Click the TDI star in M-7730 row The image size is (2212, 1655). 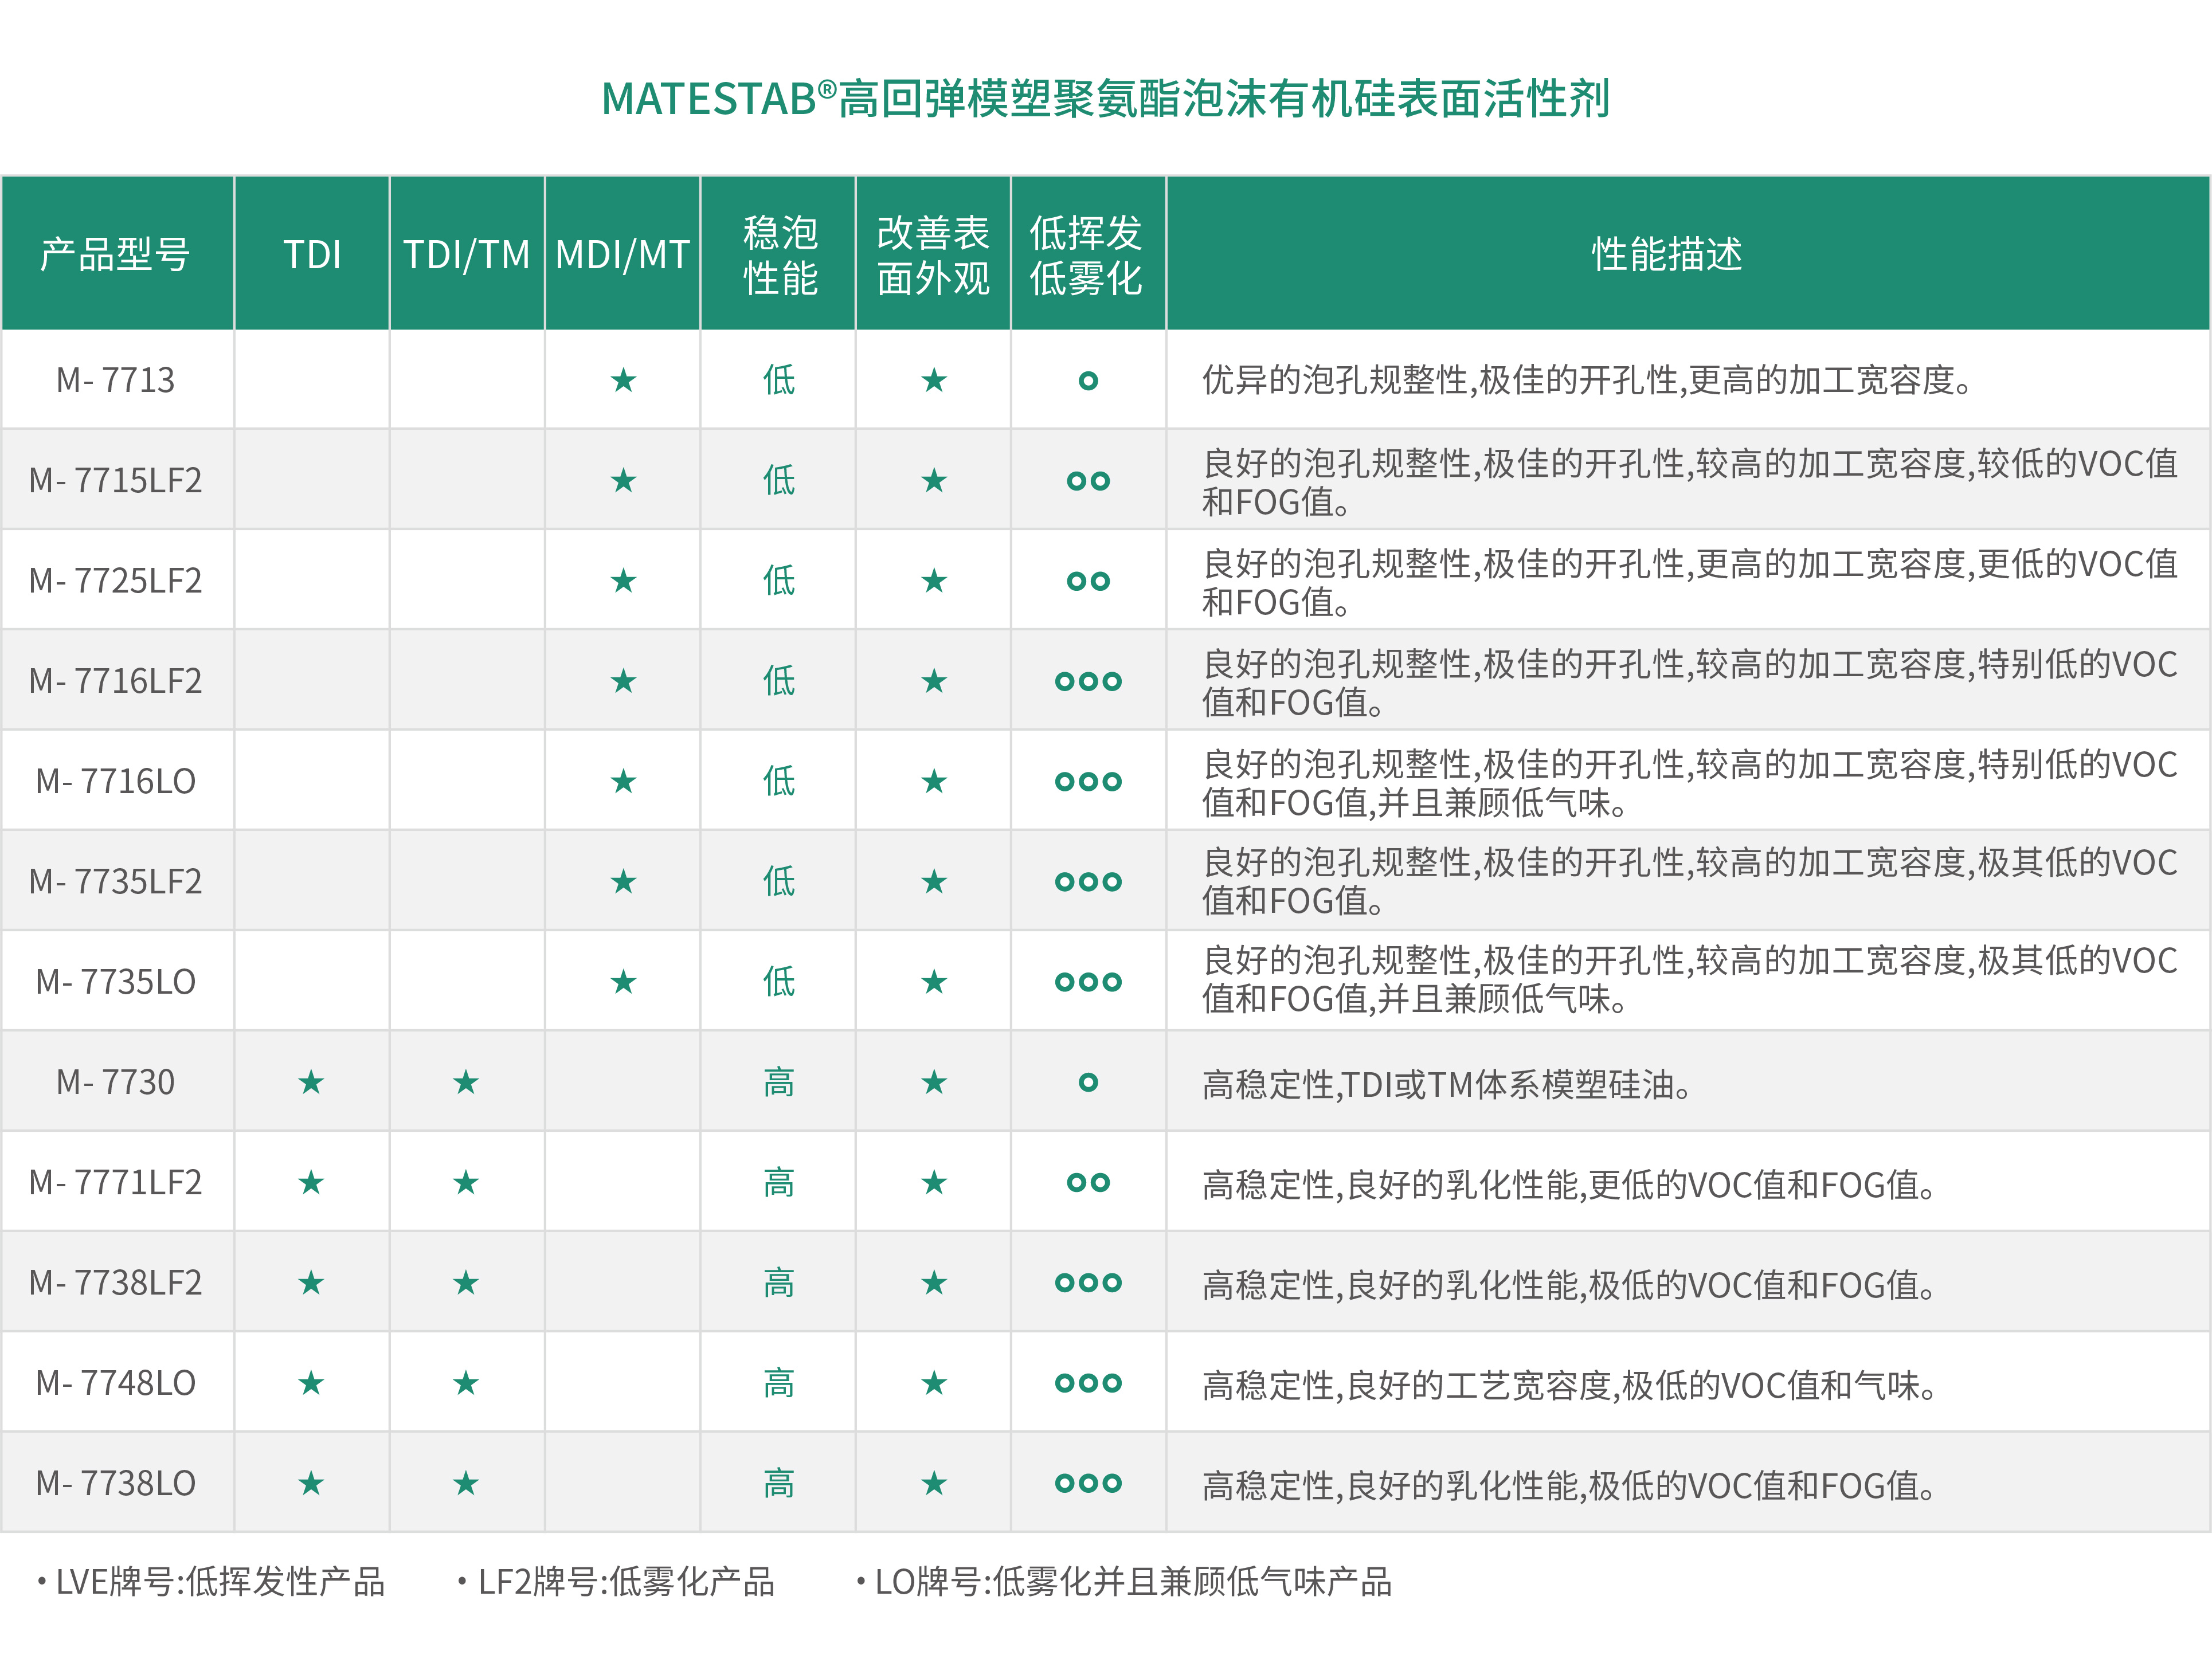pos(311,1082)
